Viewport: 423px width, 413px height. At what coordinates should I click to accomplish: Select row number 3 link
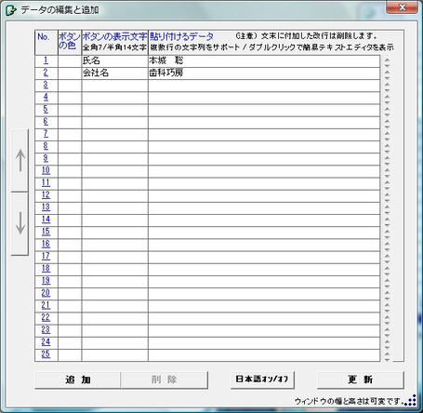pos(46,85)
